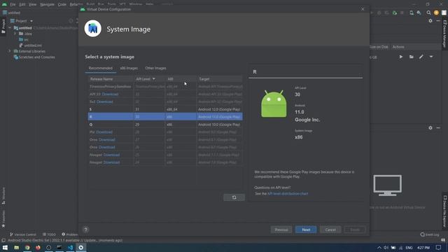The image size is (448, 252).
Task: Open the Favorites side tab
Action: pos(3,218)
